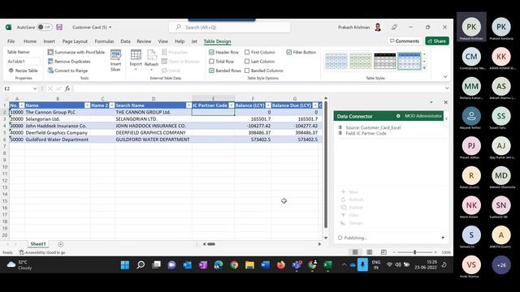This screenshot has height=292, width=520.
Task: Collapse the ribbon with the chevron
Action: (445, 77)
